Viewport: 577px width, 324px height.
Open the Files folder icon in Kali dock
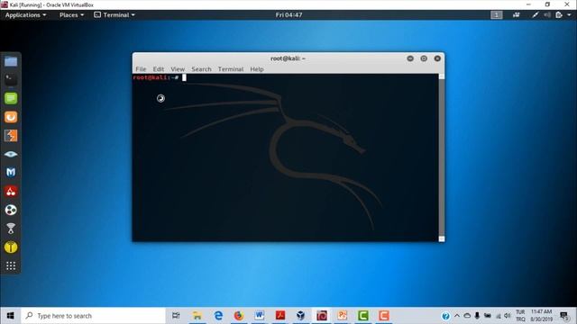(11, 61)
